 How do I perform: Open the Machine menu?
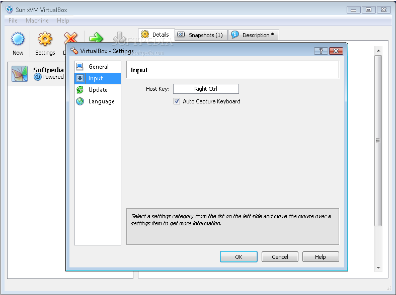pos(37,21)
